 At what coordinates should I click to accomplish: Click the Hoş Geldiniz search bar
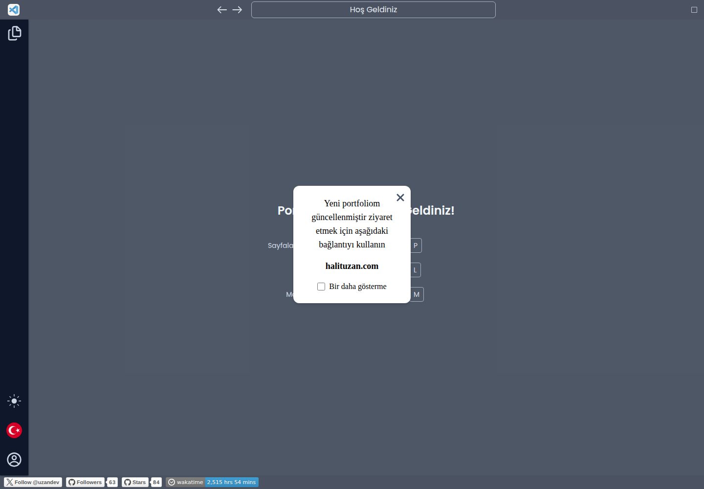click(374, 10)
